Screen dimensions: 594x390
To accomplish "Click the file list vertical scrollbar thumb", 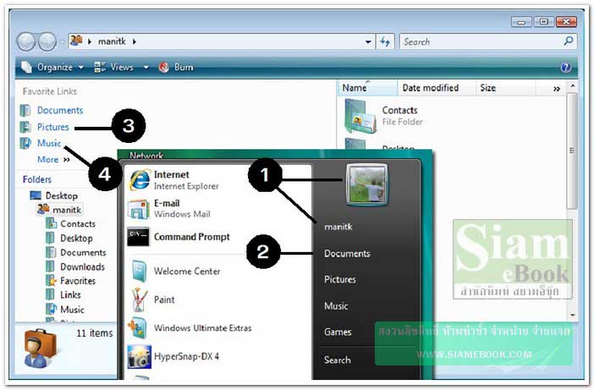I will pyautogui.click(x=572, y=151).
